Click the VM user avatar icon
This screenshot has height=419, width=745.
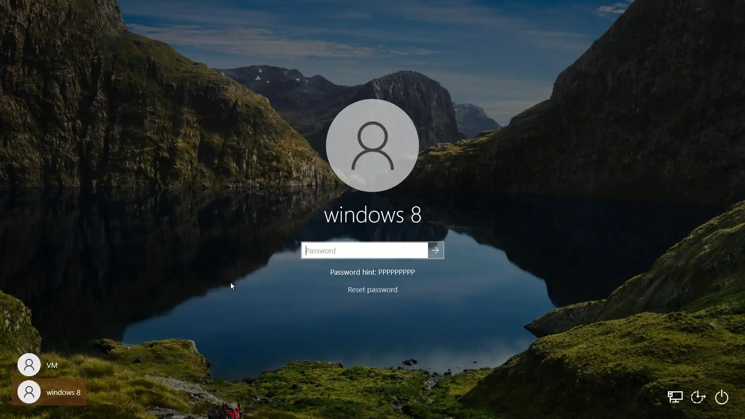[x=29, y=365]
